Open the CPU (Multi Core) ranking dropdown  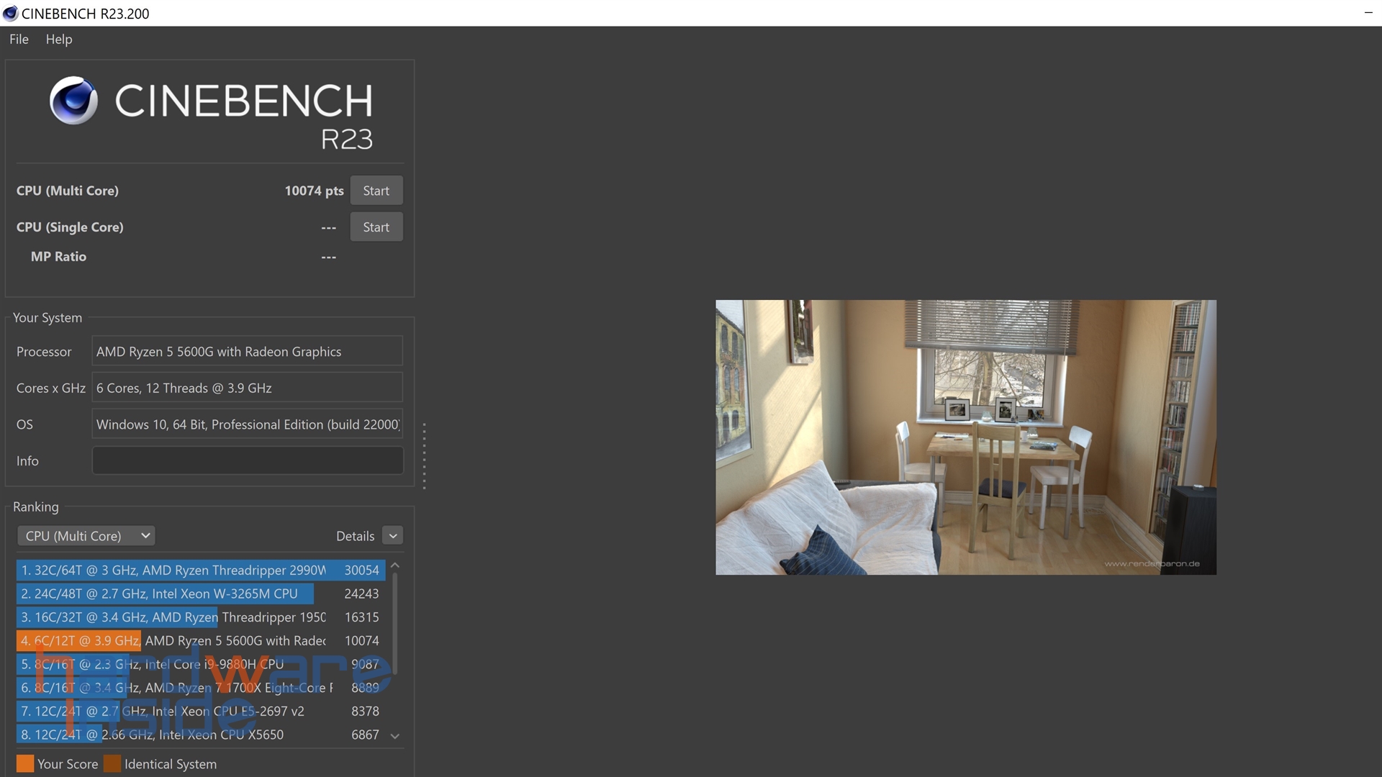[x=86, y=536]
